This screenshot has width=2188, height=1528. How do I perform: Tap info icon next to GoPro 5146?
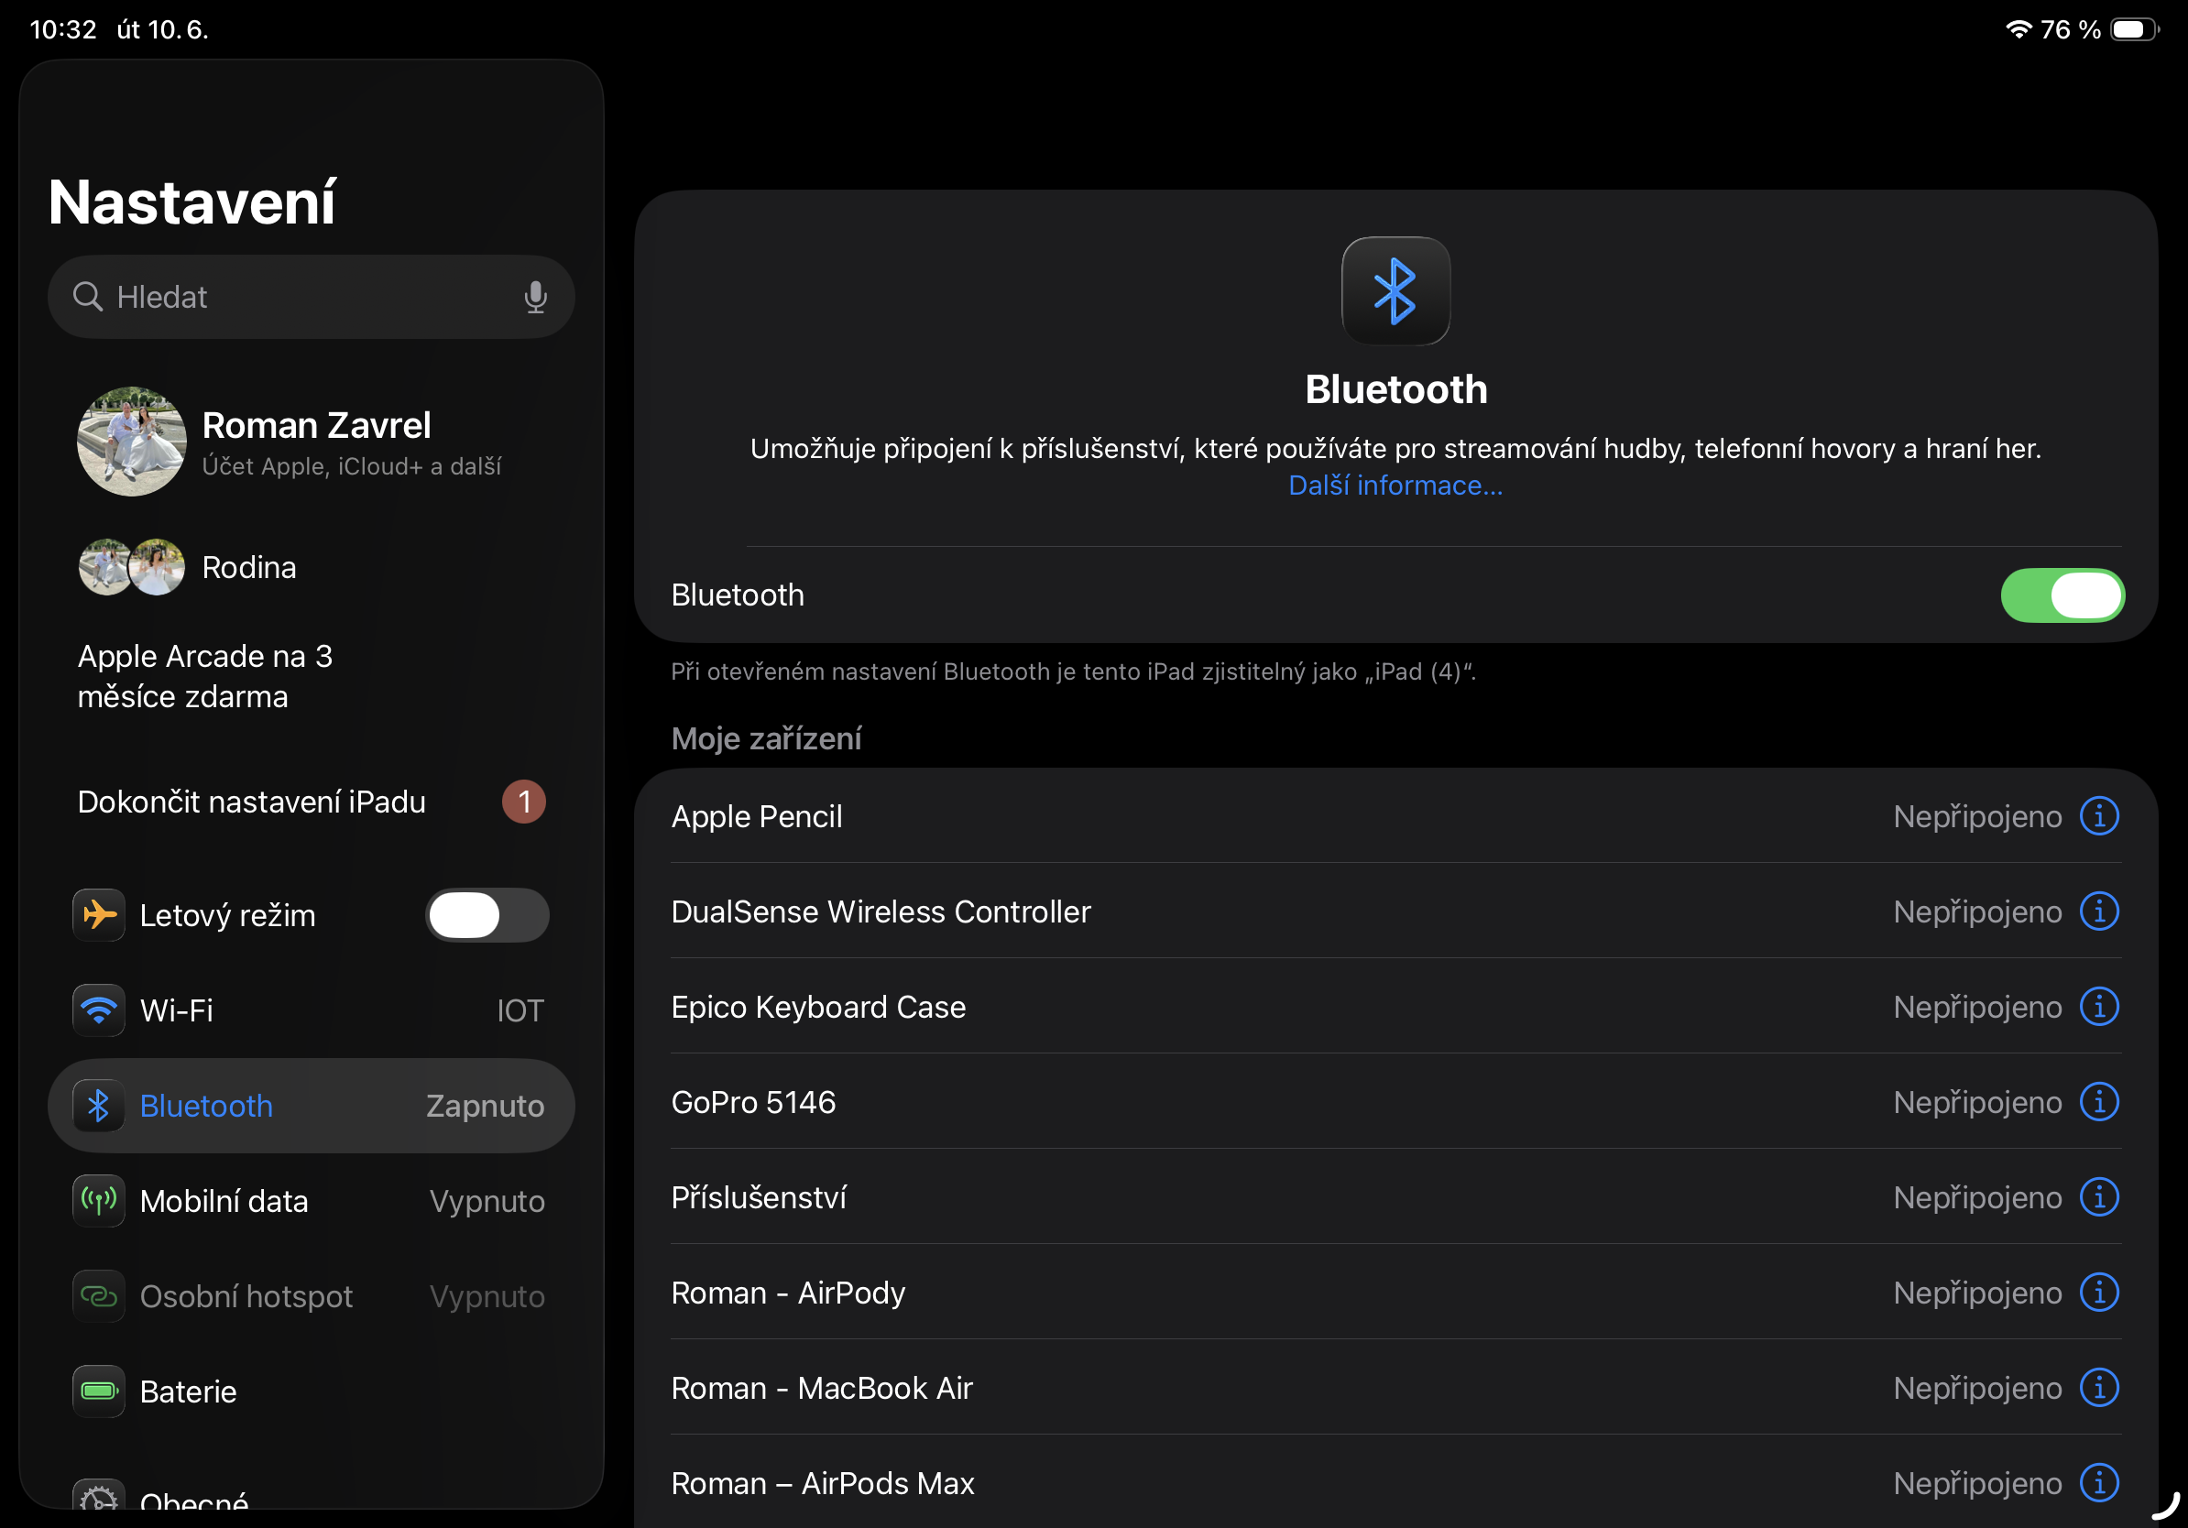(x=2098, y=1102)
